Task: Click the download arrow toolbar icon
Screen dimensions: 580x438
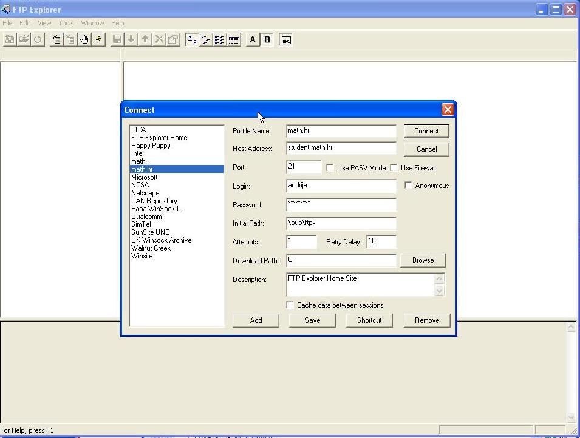Action: point(131,39)
